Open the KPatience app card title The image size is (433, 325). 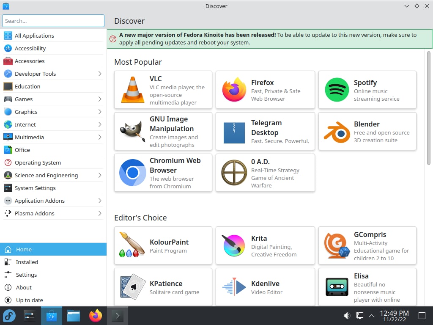166,284
